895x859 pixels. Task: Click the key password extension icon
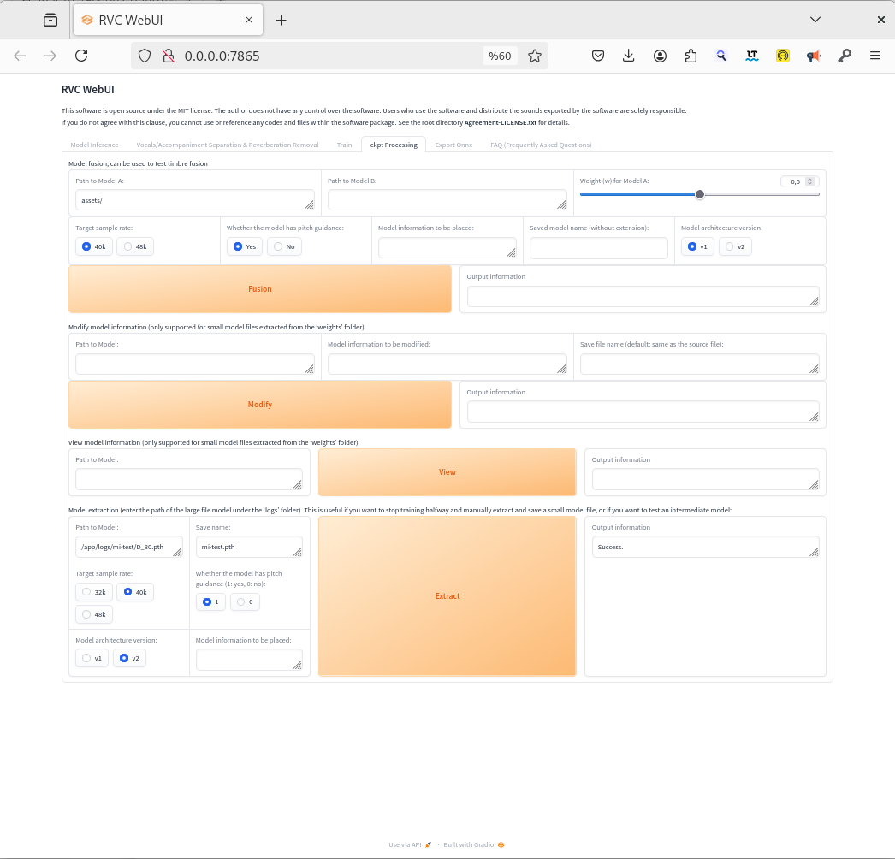click(x=845, y=56)
